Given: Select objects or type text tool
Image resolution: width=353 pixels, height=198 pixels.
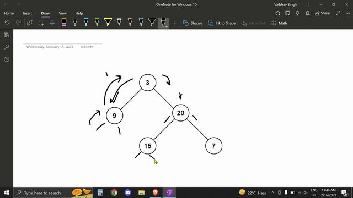Looking at the screenshot, I should pos(30,23).
